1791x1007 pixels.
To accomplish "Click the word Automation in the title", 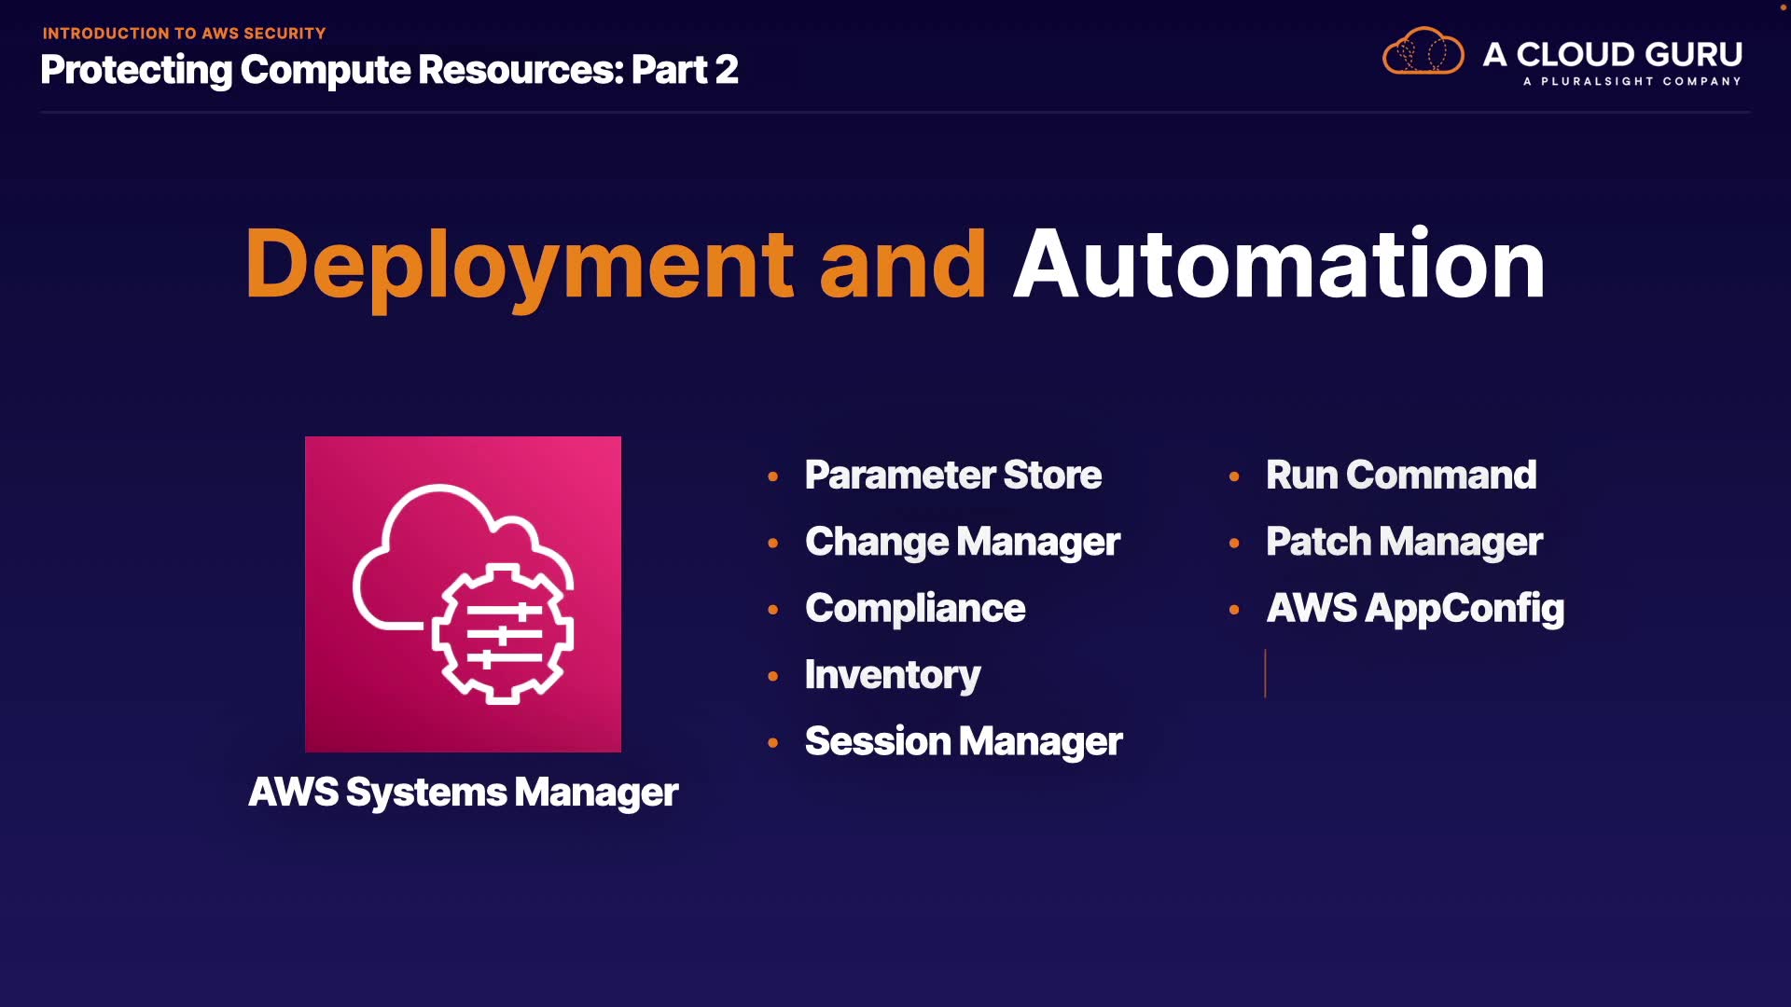I will pos(1278,265).
